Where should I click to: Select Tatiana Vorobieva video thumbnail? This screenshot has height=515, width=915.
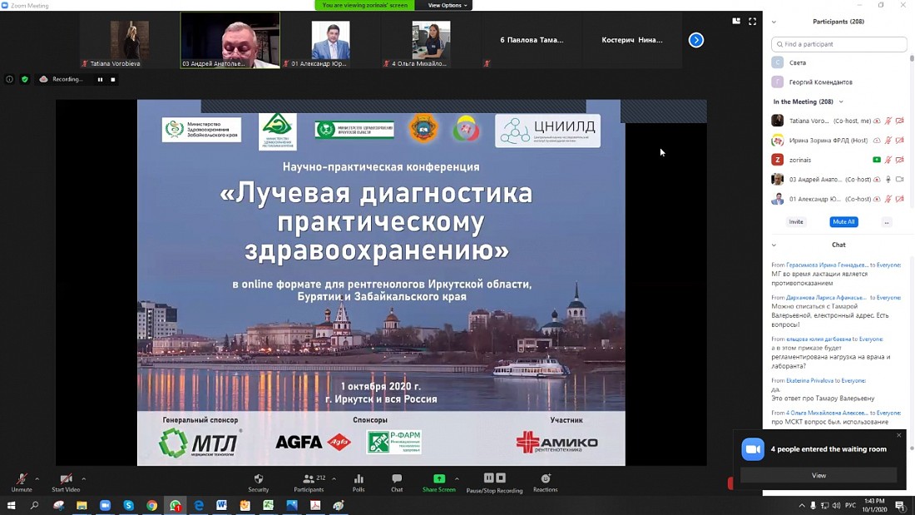[x=130, y=40]
